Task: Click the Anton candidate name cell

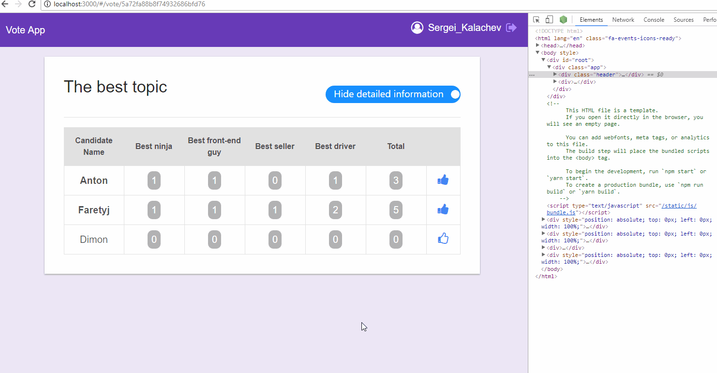Action: [94, 180]
